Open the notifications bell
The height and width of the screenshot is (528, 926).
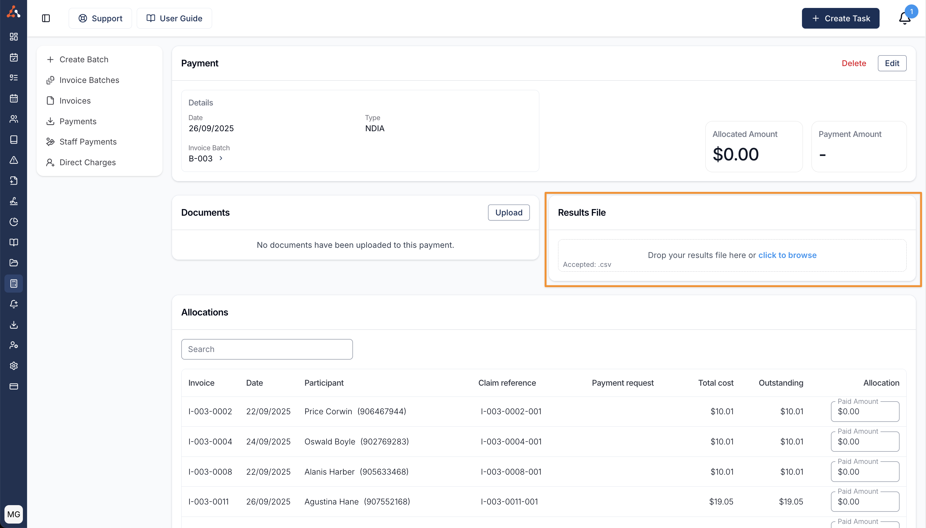[x=904, y=18]
